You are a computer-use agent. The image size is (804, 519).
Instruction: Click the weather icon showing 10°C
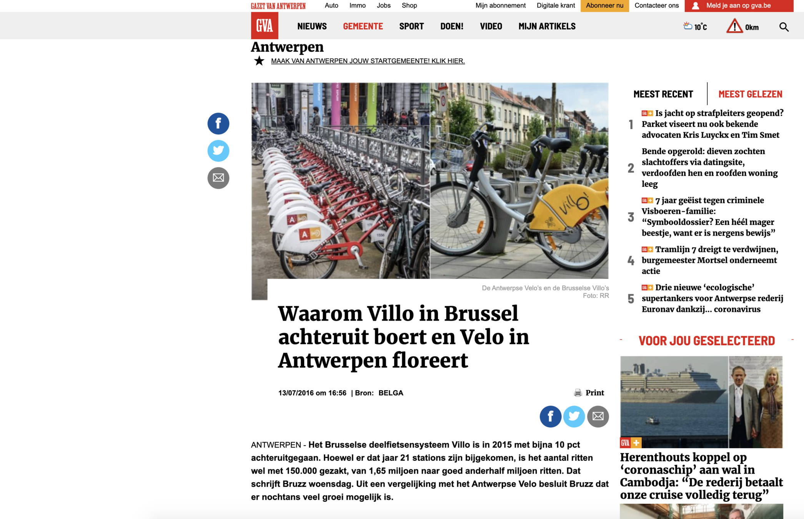pos(687,26)
